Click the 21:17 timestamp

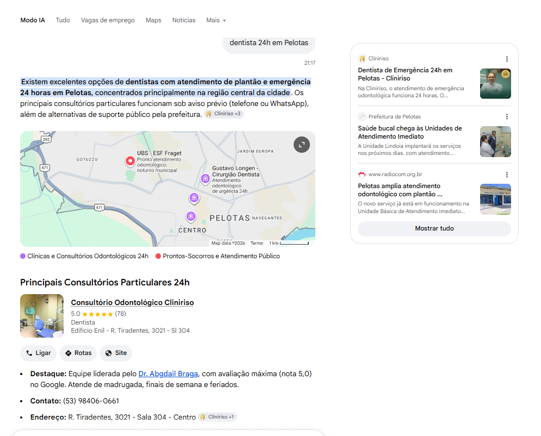309,63
